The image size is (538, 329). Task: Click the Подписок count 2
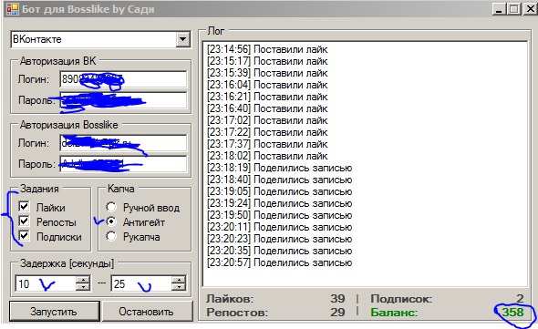pos(520,298)
